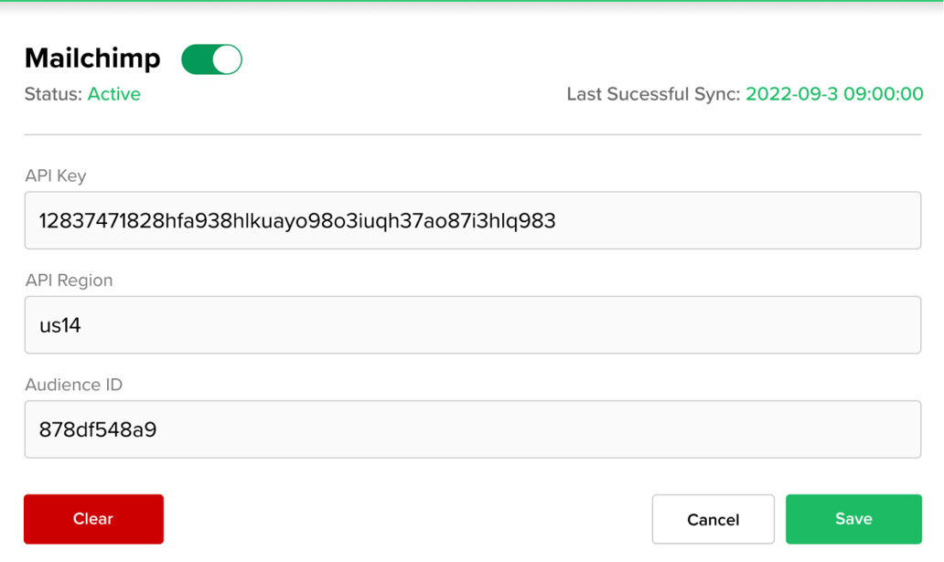The image size is (944, 562).
Task: Click the Last Sucessful Sync label
Action: (654, 93)
